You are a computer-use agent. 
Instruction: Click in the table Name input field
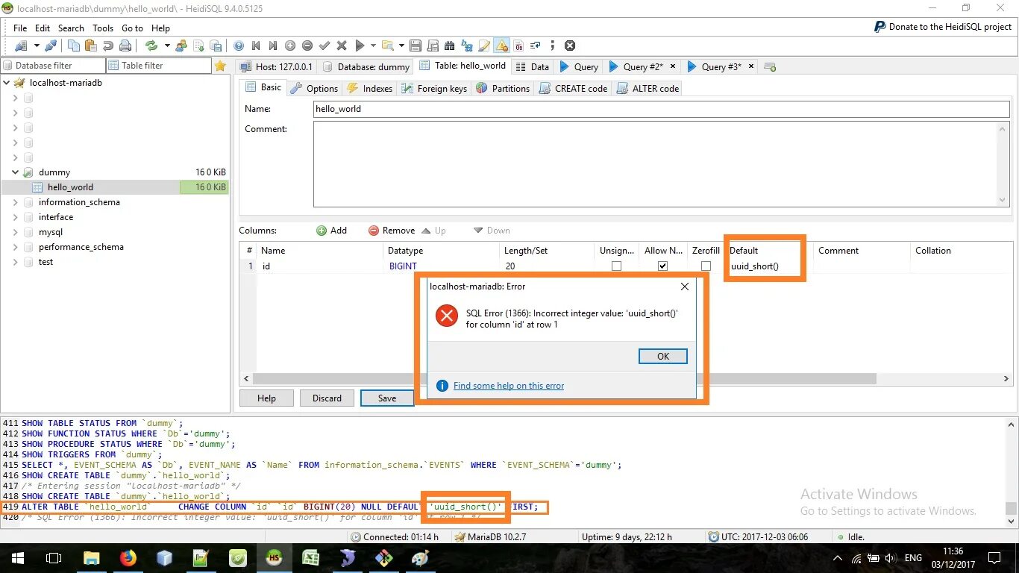(661, 109)
